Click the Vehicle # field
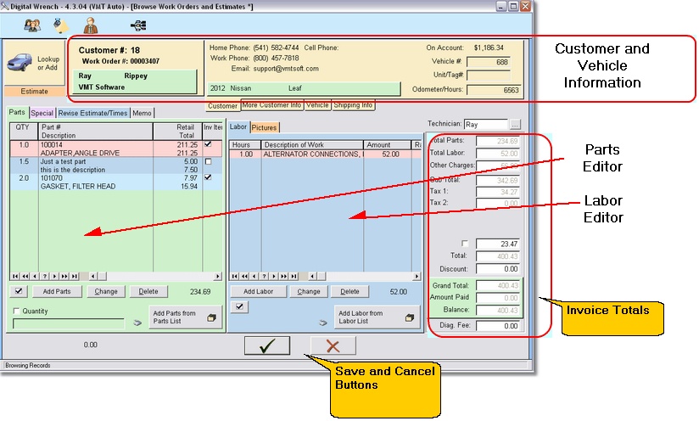Image resolution: width=699 pixels, height=421 pixels. tap(488, 62)
